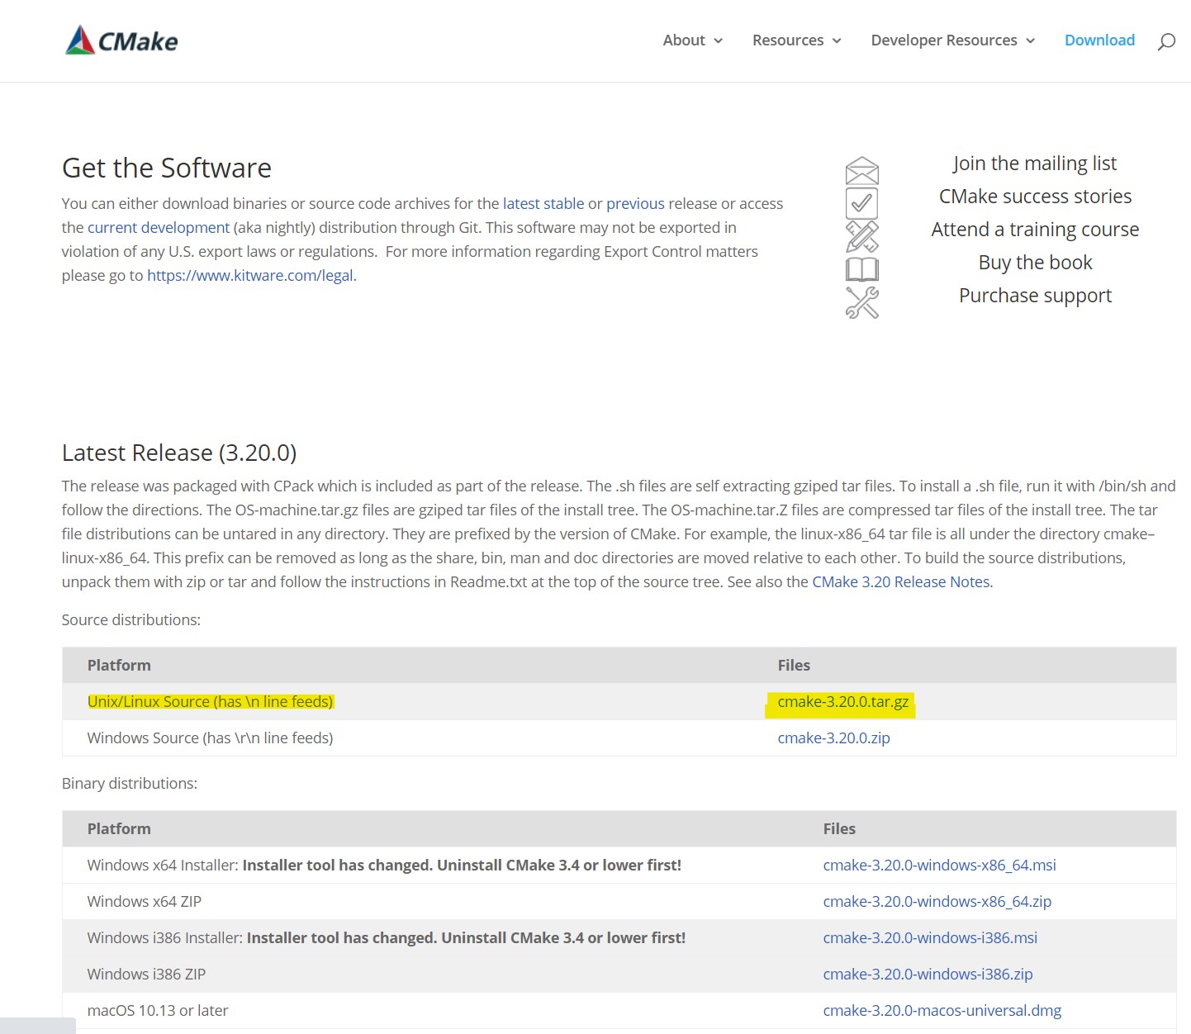Download cmake-3.20.0.zip Windows source
This screenshot has height=1034, width=1191.
833,738
